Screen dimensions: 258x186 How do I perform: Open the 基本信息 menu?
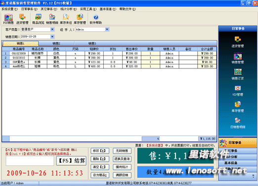108,9
